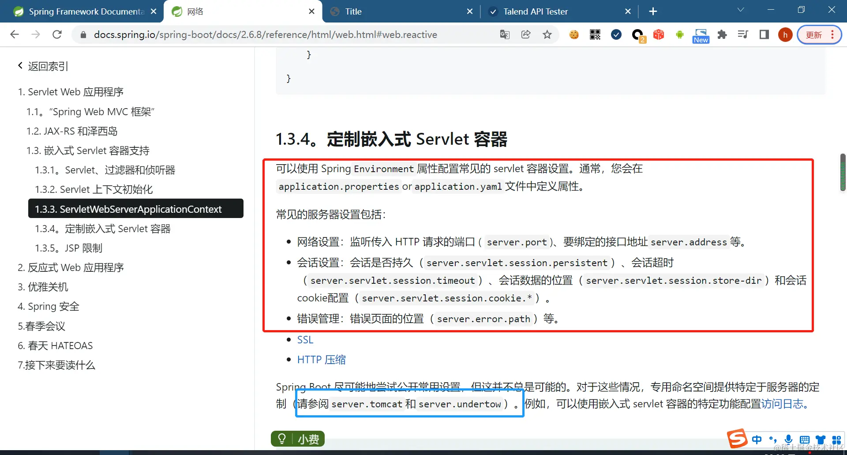Open 5.春季会议 section

coord(41,326)
